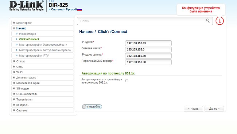Click the arrow icon beside Мониторинг
Viewport: 237px width, 134px height.
tap(14, 23)
